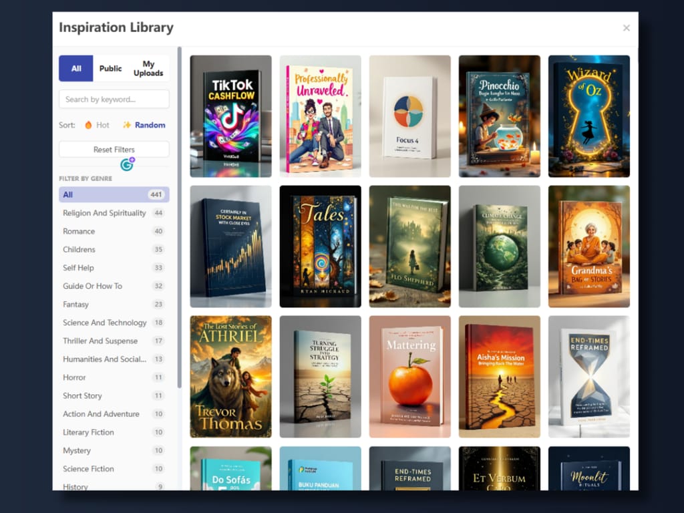Filter by Mystery genre
This screenshot has width=684, height=513.
click(114, 451)
